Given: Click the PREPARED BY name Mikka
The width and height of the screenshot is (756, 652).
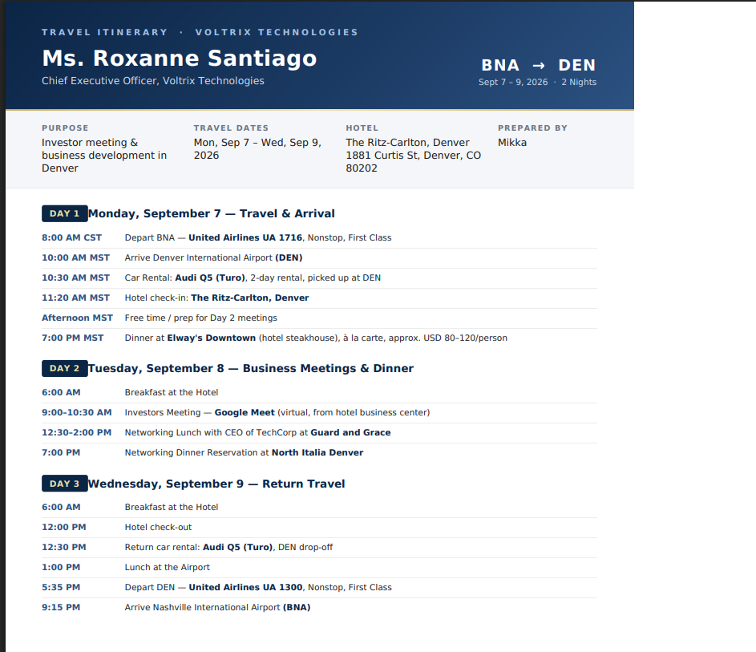Looking at the screenshot, I should pyautogui.click(x=512, y=143).
